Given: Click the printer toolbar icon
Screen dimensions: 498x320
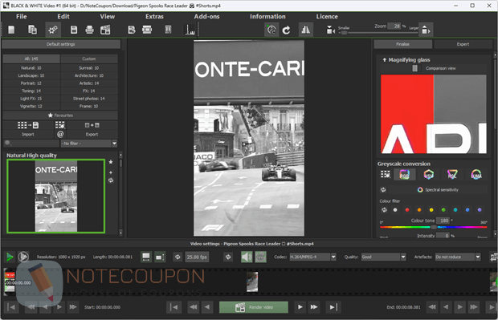Looking at the screenshot, I should point(90,30).
